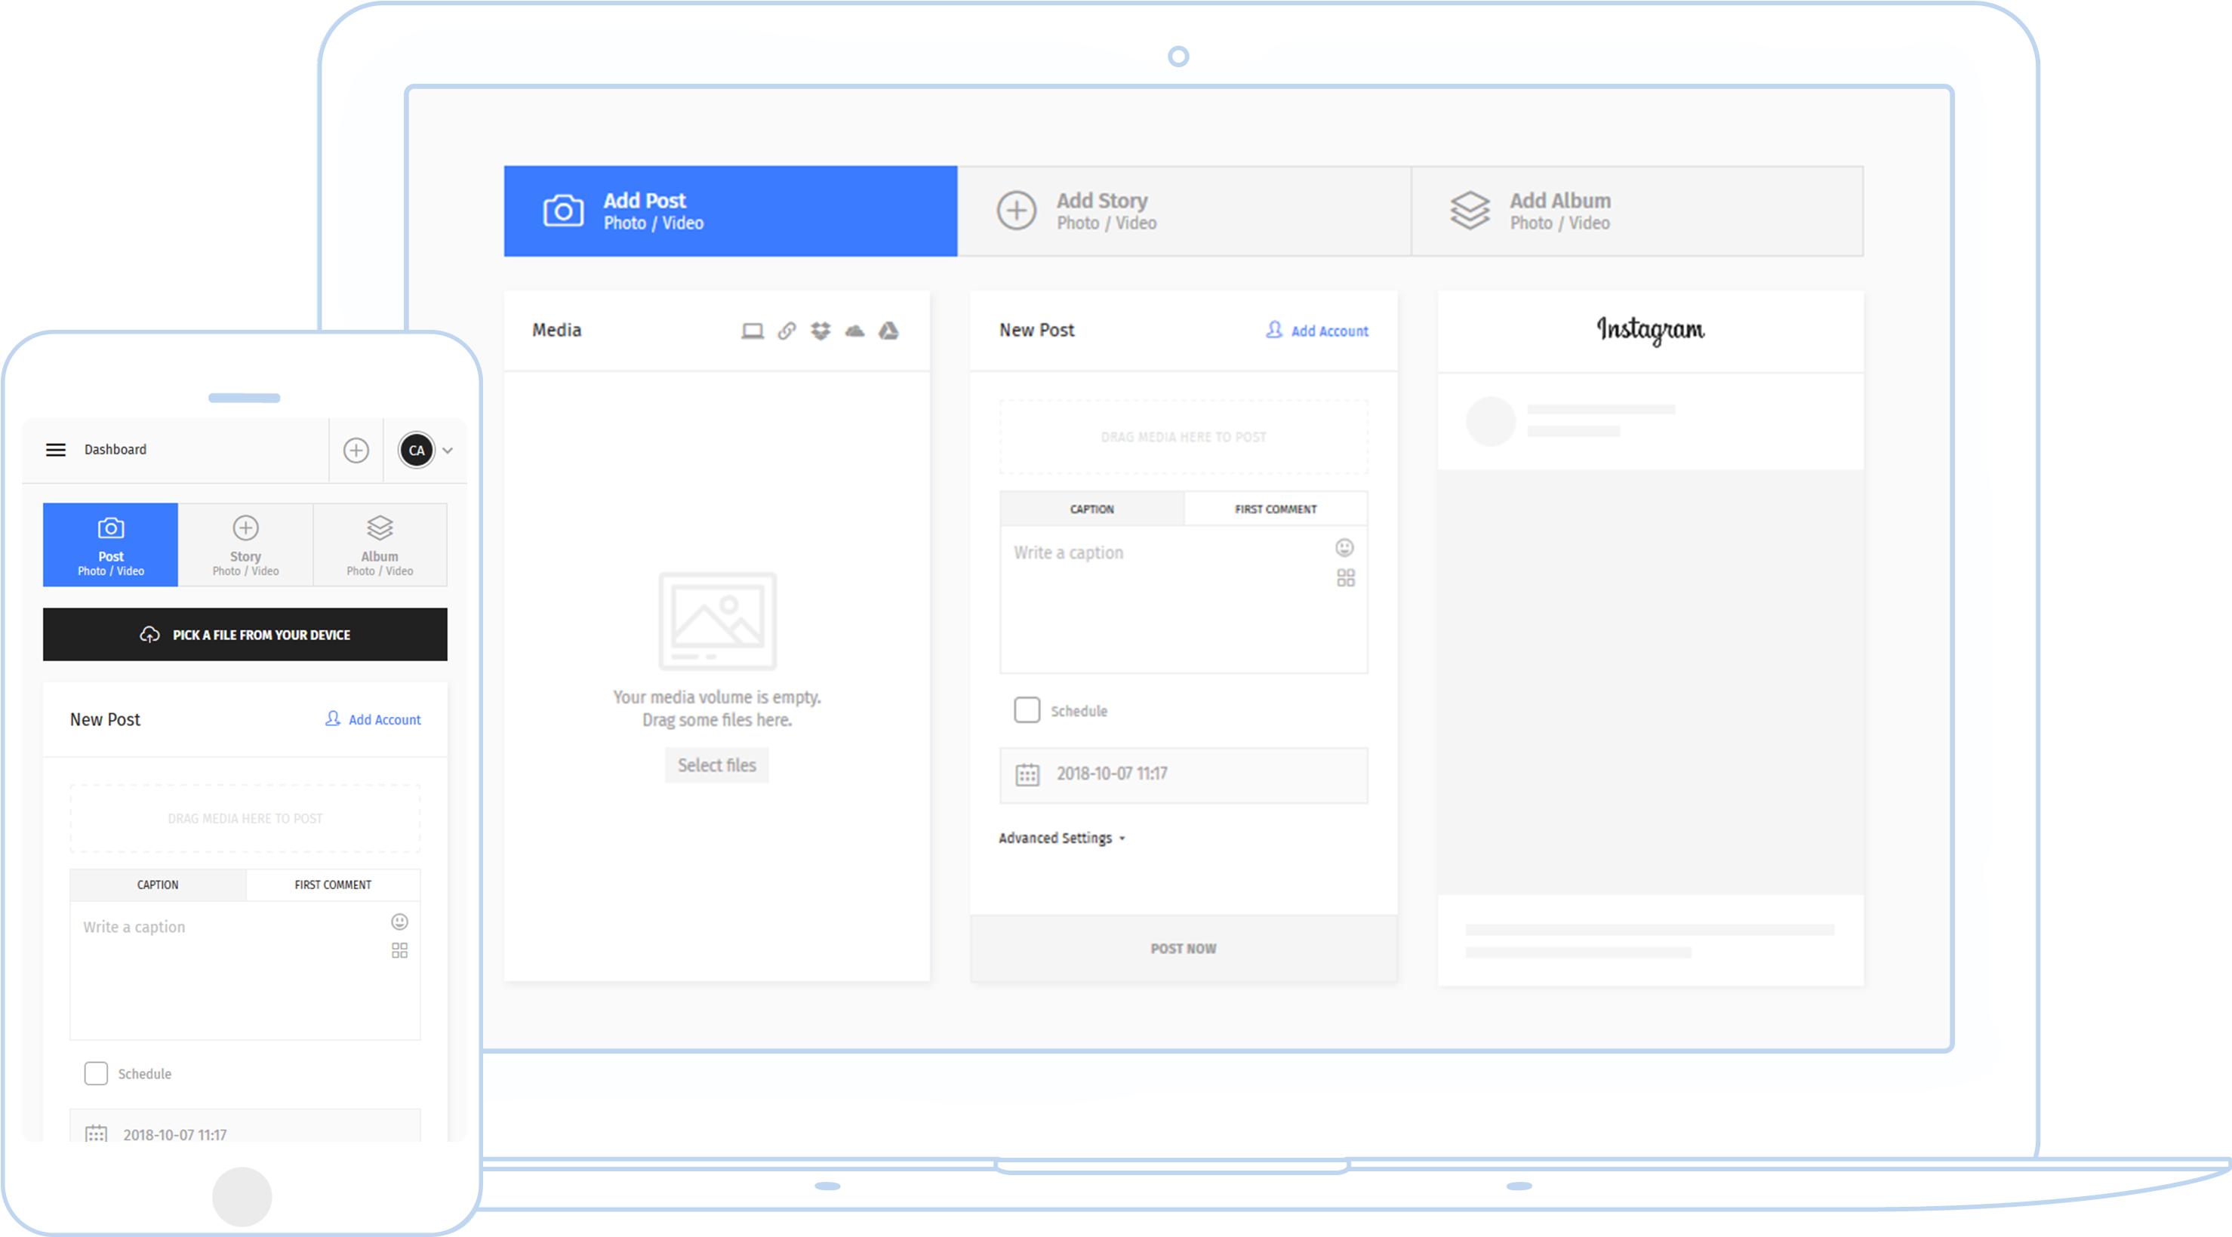
Task: Click the Dashboard title on phone
Action: tap(115, 450)
